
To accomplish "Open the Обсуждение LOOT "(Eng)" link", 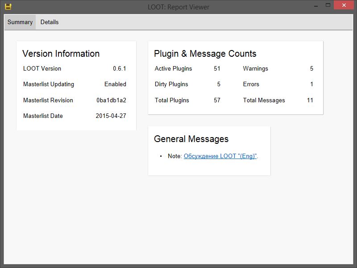I will 220,156.
